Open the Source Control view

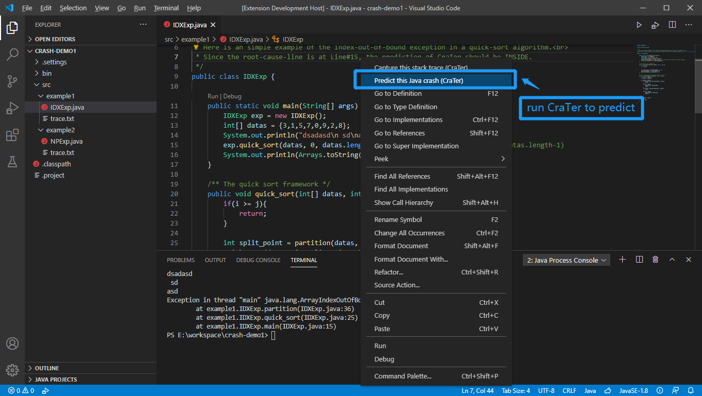pos(12,81)
